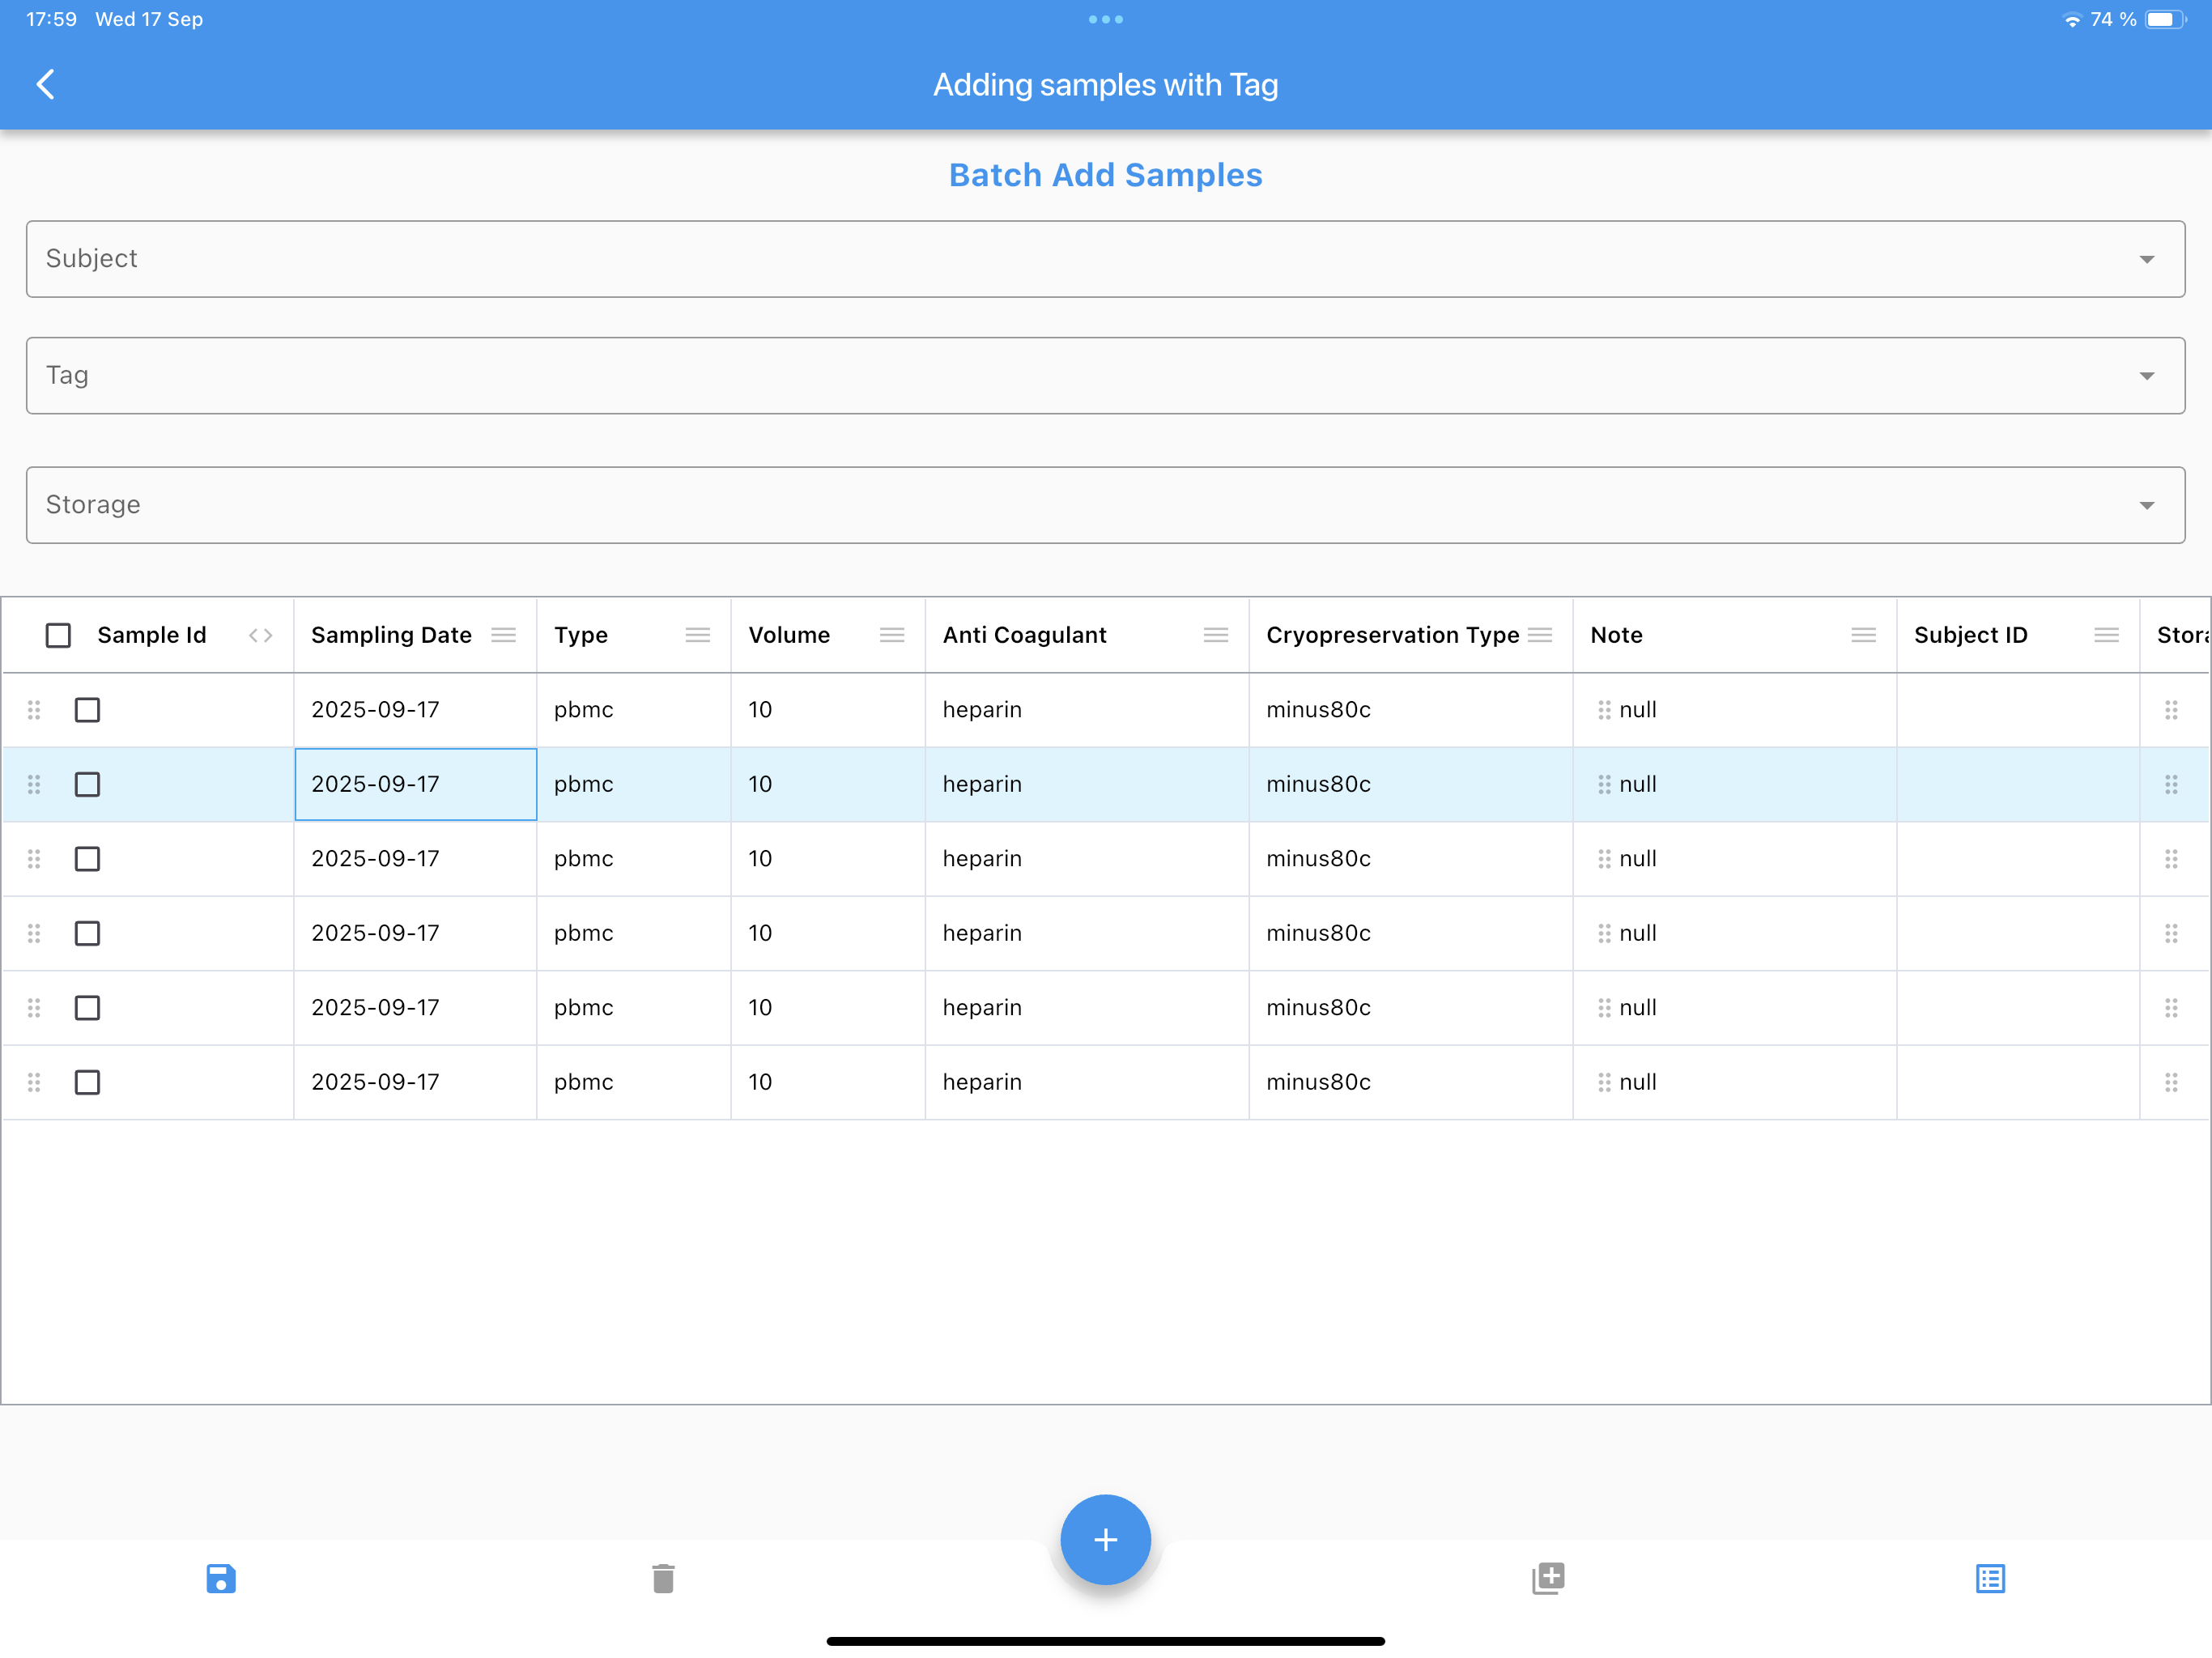
Task: Tap the blue plus button to add a row
Action: 1105,1540
